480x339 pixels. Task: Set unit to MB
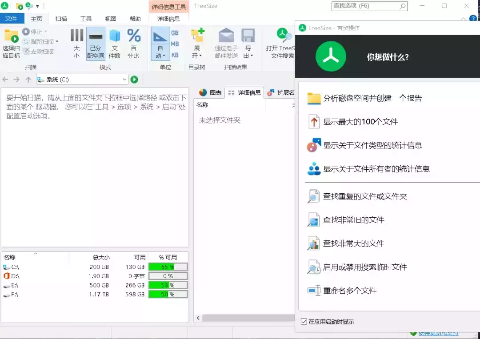(x=175, y=44)
